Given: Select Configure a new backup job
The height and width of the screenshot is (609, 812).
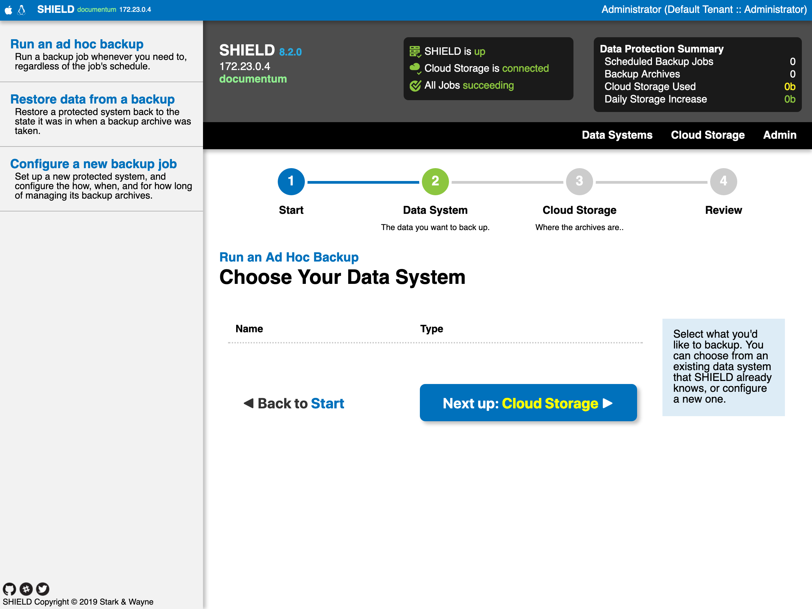Looking at the screenshot, I should (94, 164).
